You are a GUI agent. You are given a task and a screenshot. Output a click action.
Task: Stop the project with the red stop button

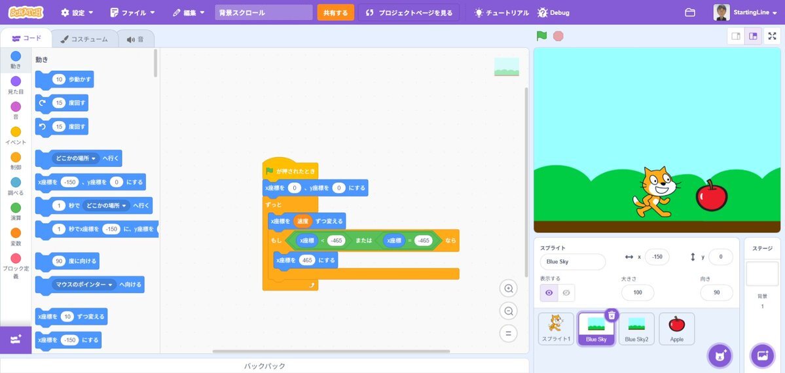tap(558, 36)
